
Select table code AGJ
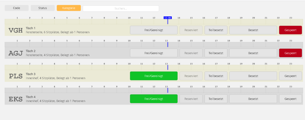15,53
